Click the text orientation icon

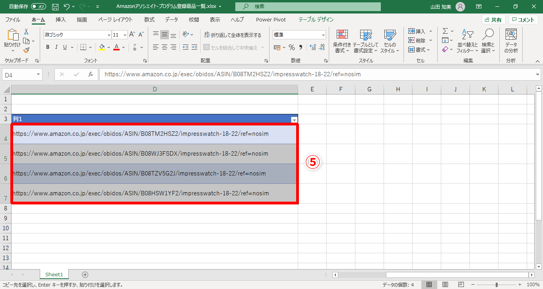186,35
